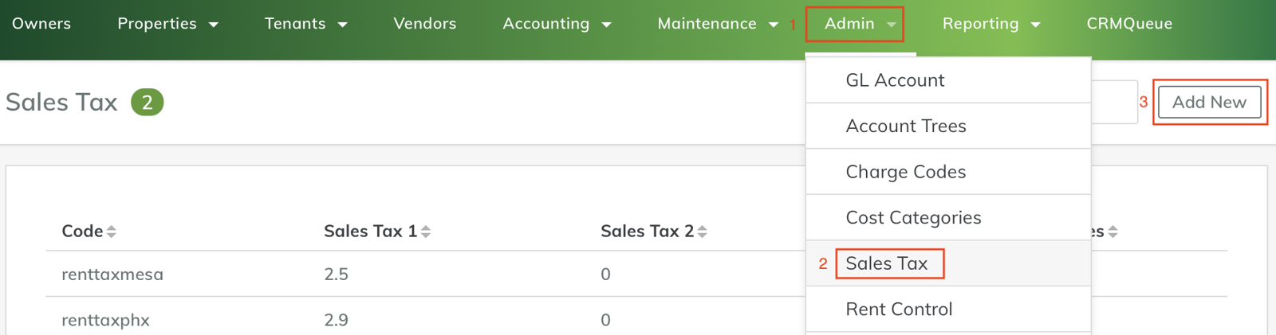Click the sort arrows right of dropdown menu
Image resolution: width=1276 pixels, height=335 pixels.
1113,232
